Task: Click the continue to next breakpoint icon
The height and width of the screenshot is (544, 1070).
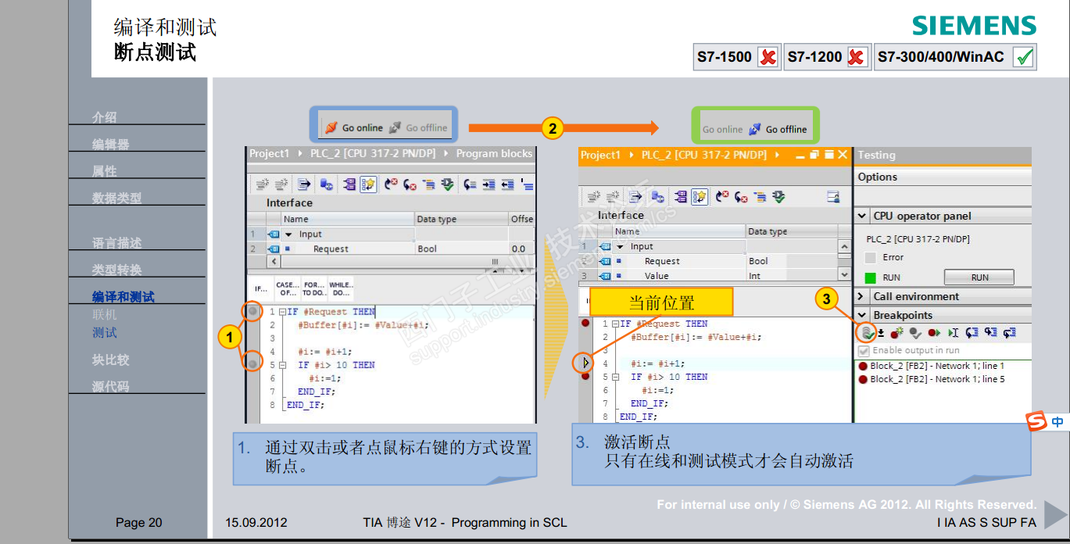Action: [x=934, y=333]
